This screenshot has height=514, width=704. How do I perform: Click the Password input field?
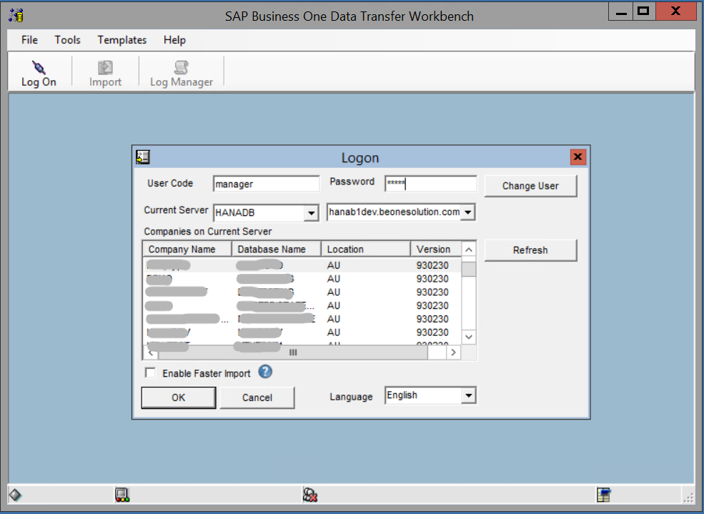(430, 184)
